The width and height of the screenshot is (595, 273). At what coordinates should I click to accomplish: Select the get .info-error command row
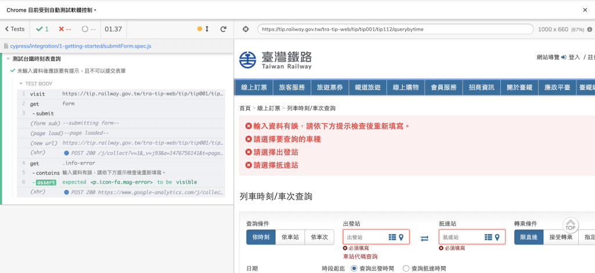pos(121,163)
